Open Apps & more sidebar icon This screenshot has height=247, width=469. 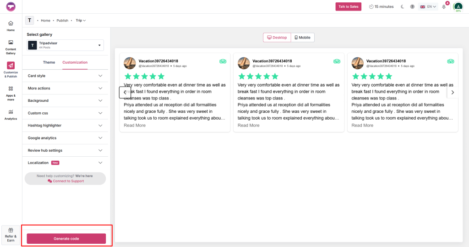tap(11, 93)
